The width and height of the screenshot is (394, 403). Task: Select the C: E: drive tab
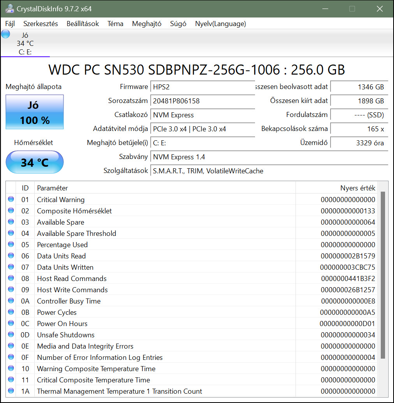25,43
